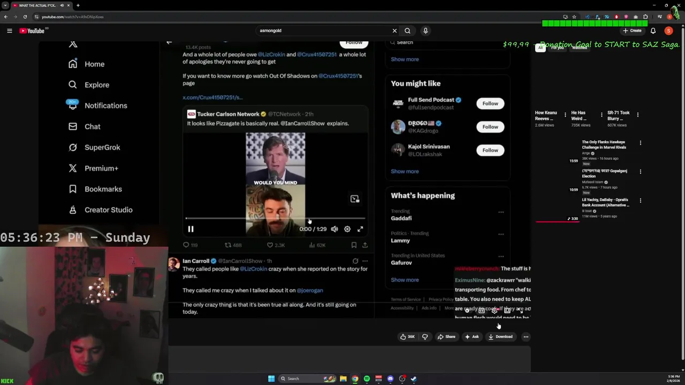Bookmark this page with the star
Image resolution: width=685 pixels, height=385 pixels.
click(x=574, y=17)
